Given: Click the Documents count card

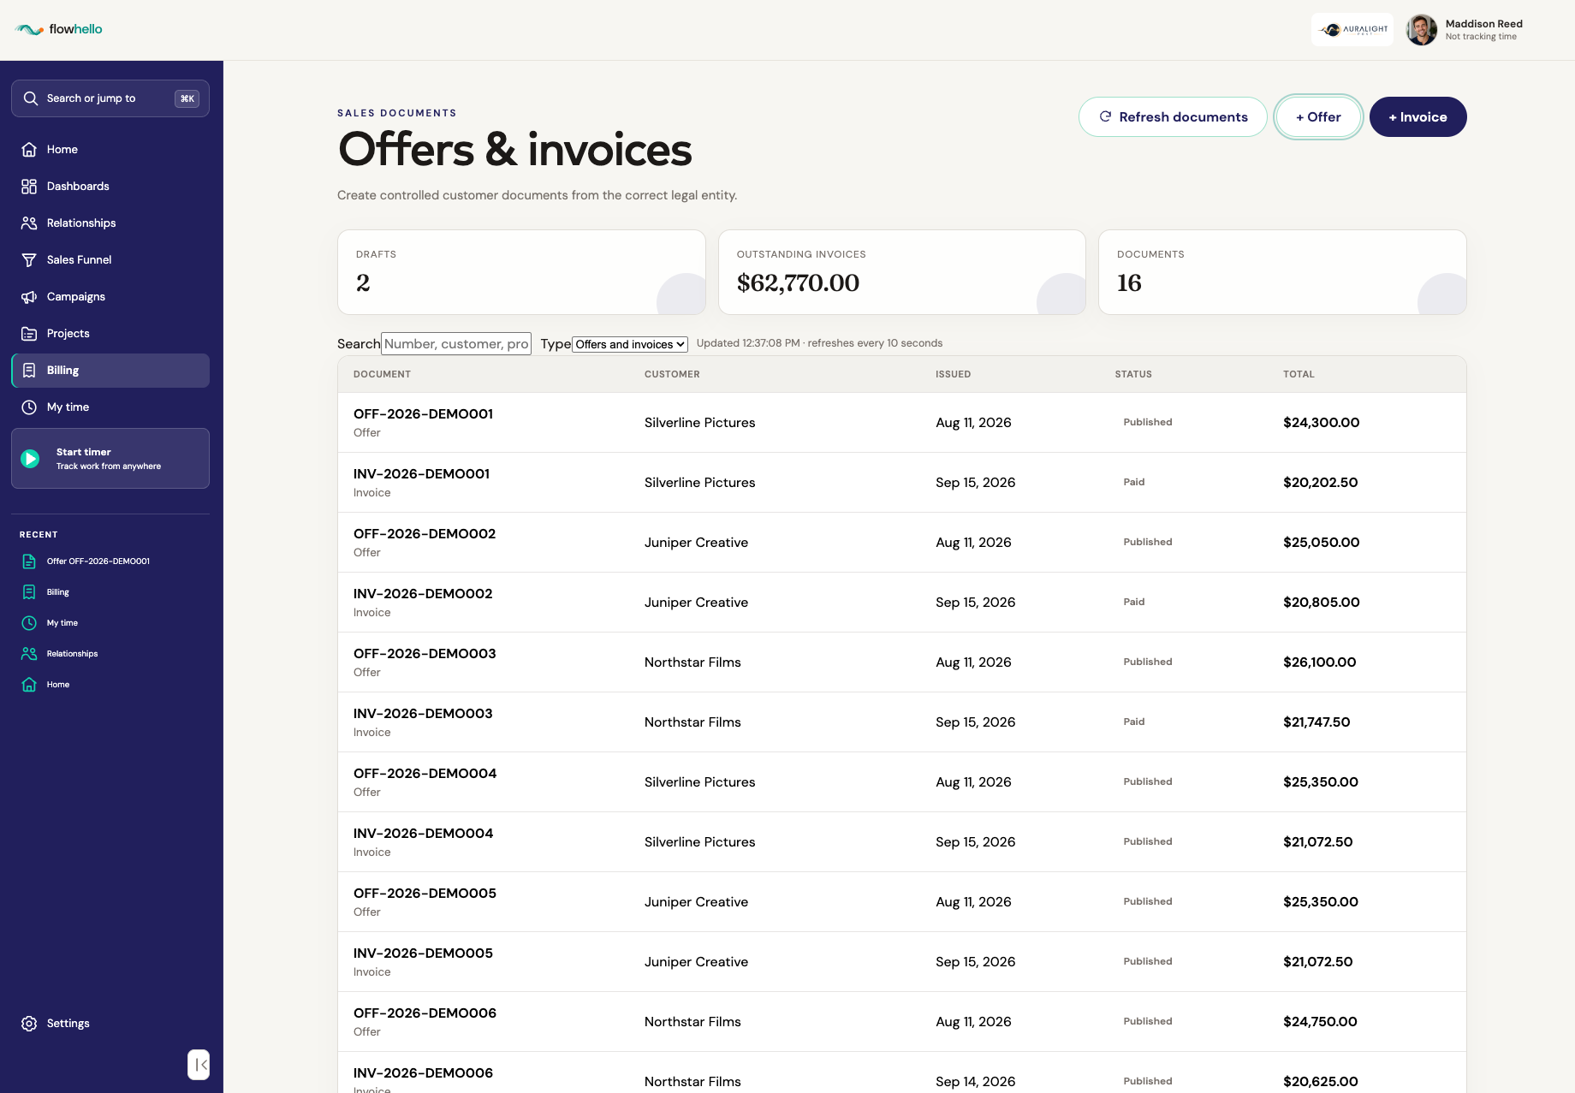Looking at the screenshot, I should (x=1282, y=272).
